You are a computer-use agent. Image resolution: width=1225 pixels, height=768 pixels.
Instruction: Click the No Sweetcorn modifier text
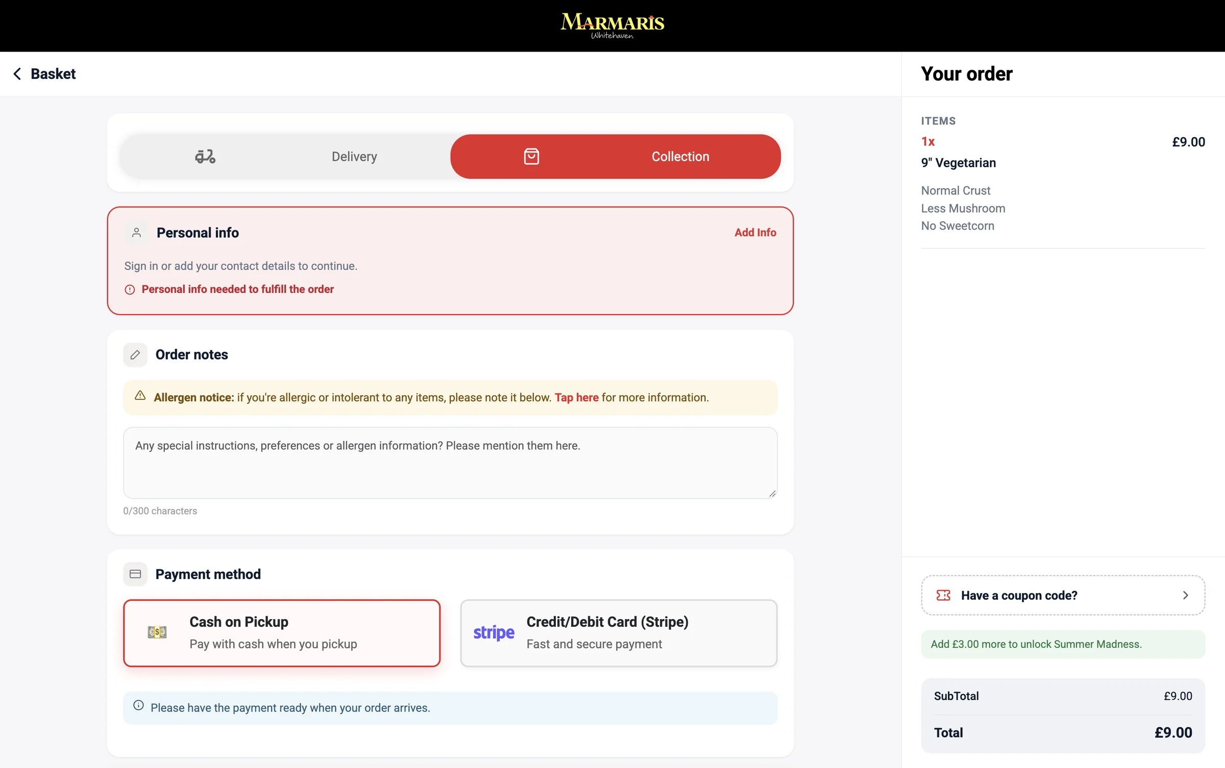958,226
